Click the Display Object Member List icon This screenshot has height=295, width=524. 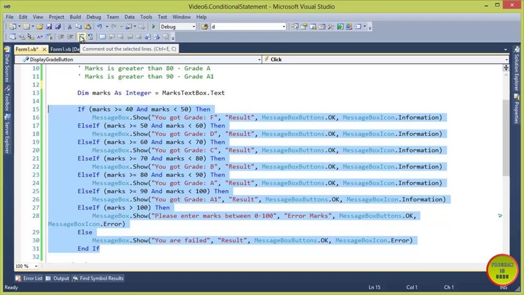click(12, 37)
